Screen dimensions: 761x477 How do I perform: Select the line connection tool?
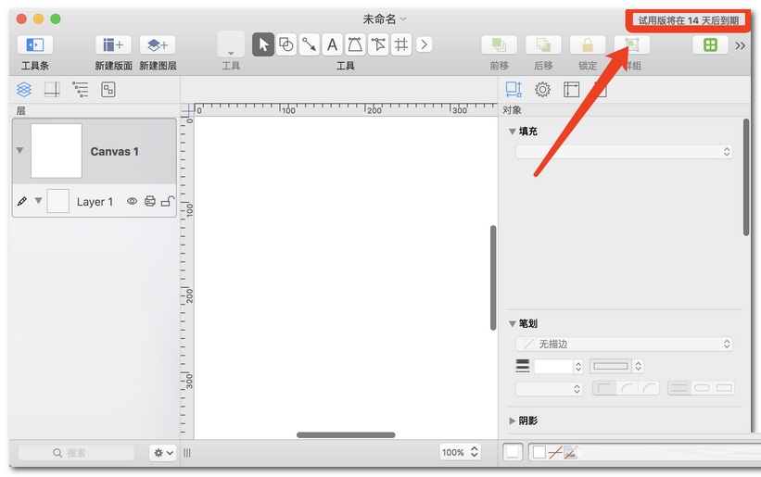pos(310,44)
